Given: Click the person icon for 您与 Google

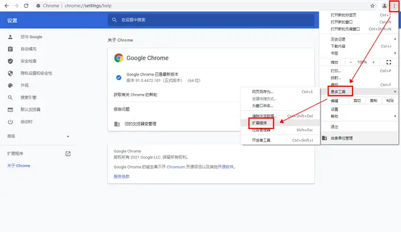Looking at the screenshot, I should pos(10,37).
